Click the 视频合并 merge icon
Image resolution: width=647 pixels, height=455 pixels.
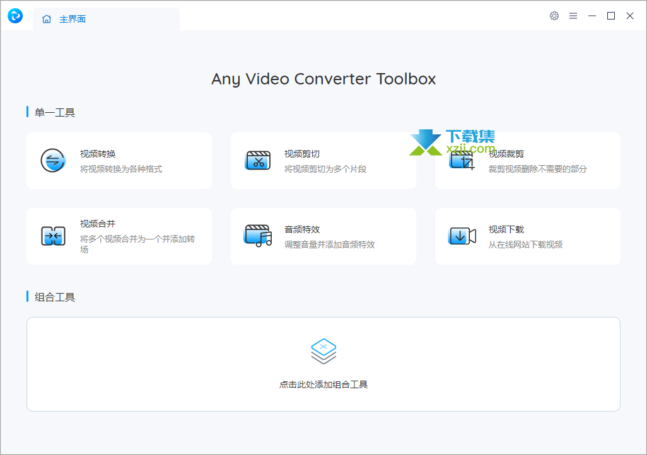(x=53, y=236)
